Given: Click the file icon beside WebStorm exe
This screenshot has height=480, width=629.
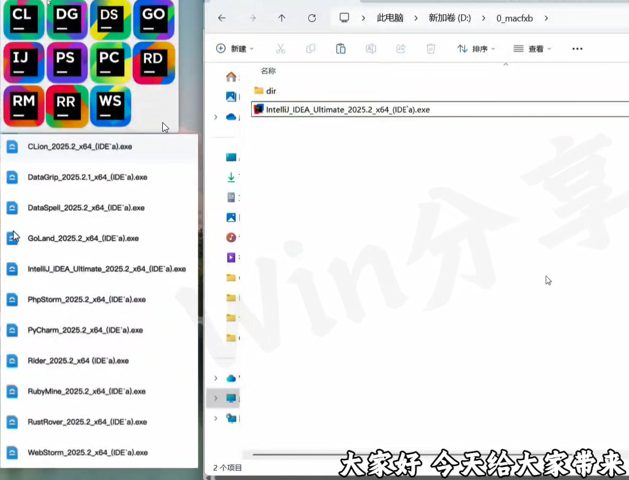Looking at the screenshot, I should coord(12,452).
